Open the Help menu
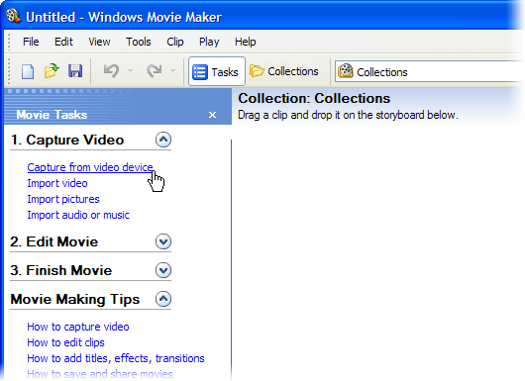 point(245,42)
